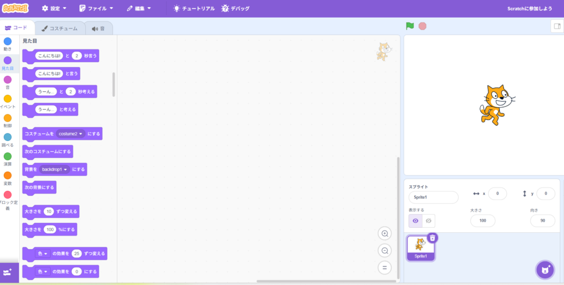Select the 音 blocks category circle
The image size is (564, 285).
[8, 79]
